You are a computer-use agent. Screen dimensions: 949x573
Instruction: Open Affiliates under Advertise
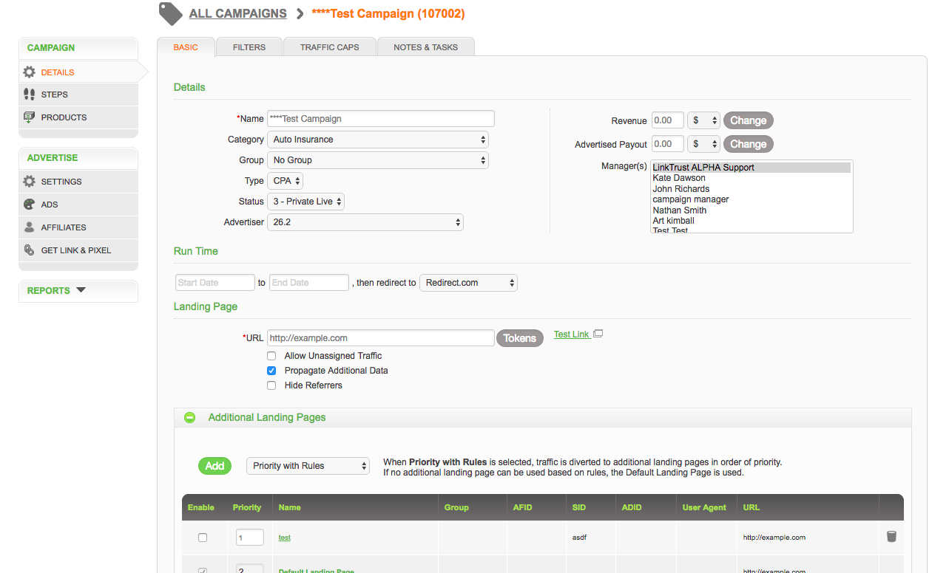[78, 227]
